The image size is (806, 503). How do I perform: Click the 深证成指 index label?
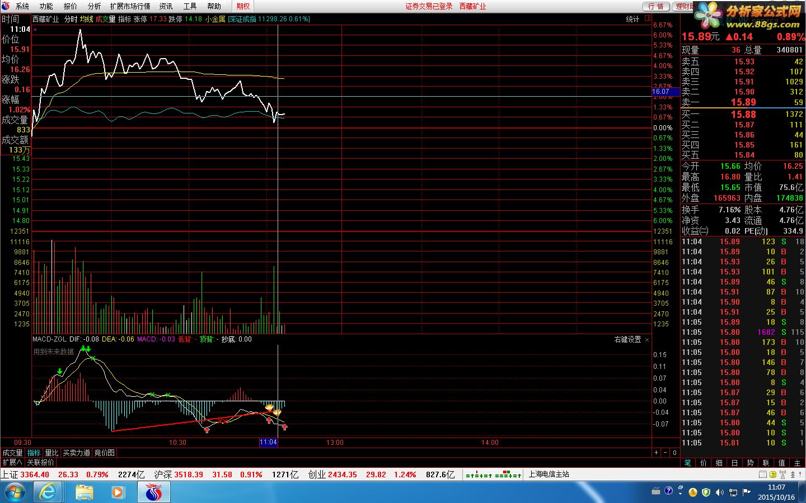[x=242, y=19]
